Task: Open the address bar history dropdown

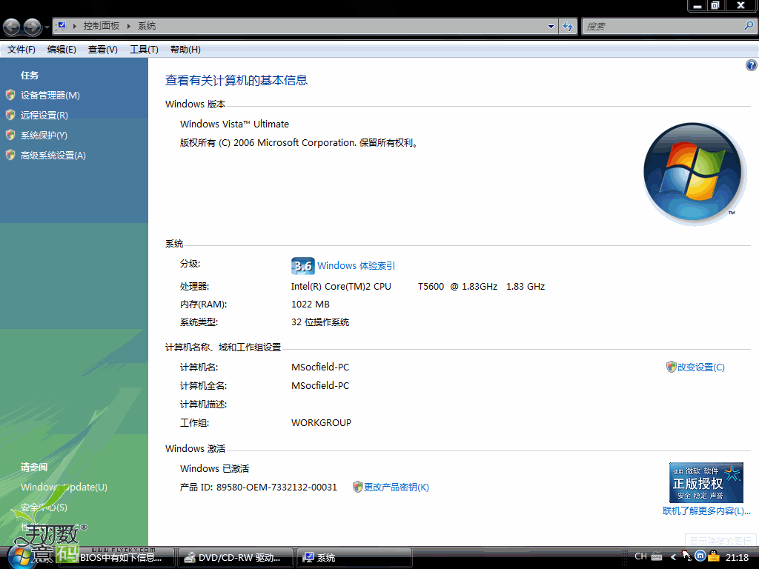Action: (x=551, y=27)
